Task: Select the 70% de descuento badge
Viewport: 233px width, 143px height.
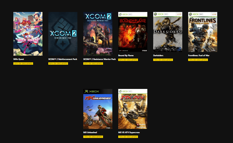Action: (x=128, y=137)
